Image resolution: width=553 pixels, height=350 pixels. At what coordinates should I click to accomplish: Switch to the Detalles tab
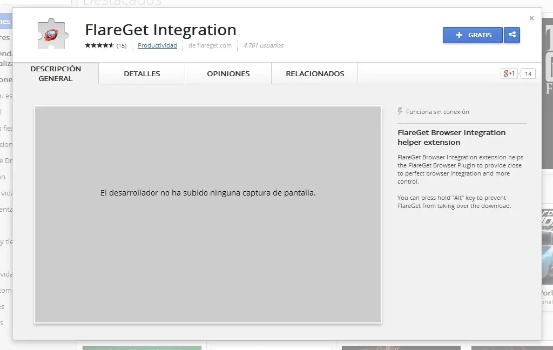pos(142,73)
